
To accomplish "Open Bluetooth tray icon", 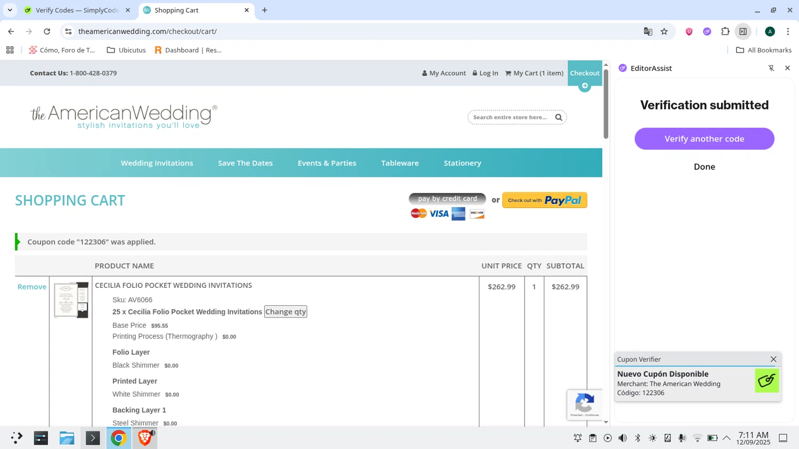I will pos(638,438).
